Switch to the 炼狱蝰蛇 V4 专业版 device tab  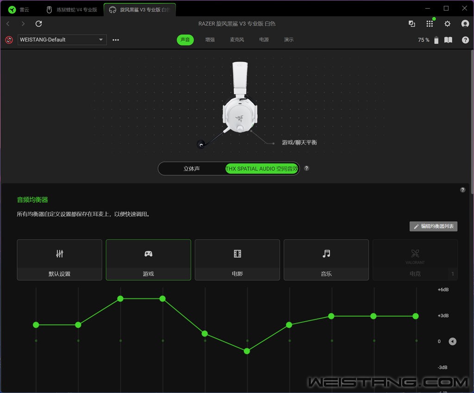point(72,9)
